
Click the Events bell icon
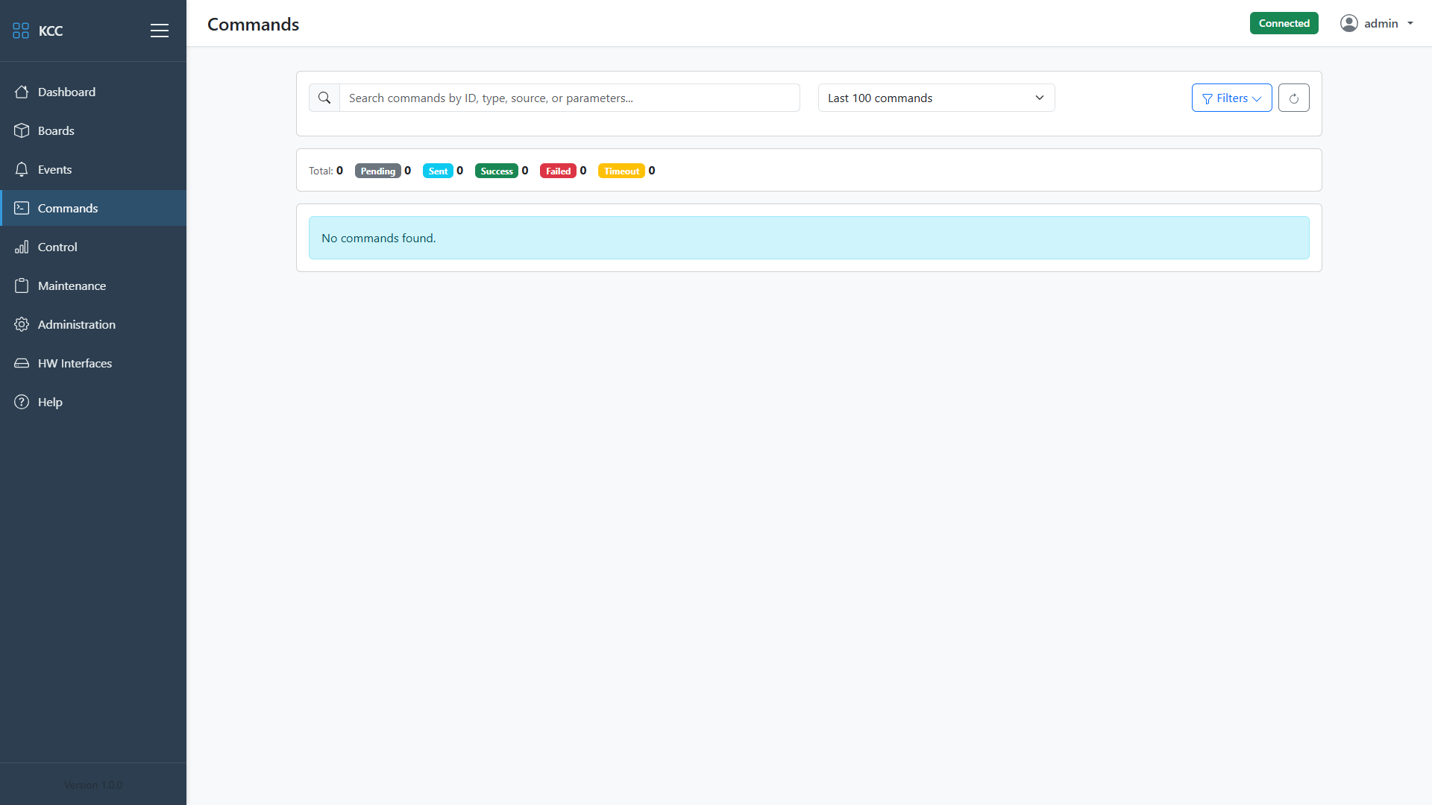point(22,169)
